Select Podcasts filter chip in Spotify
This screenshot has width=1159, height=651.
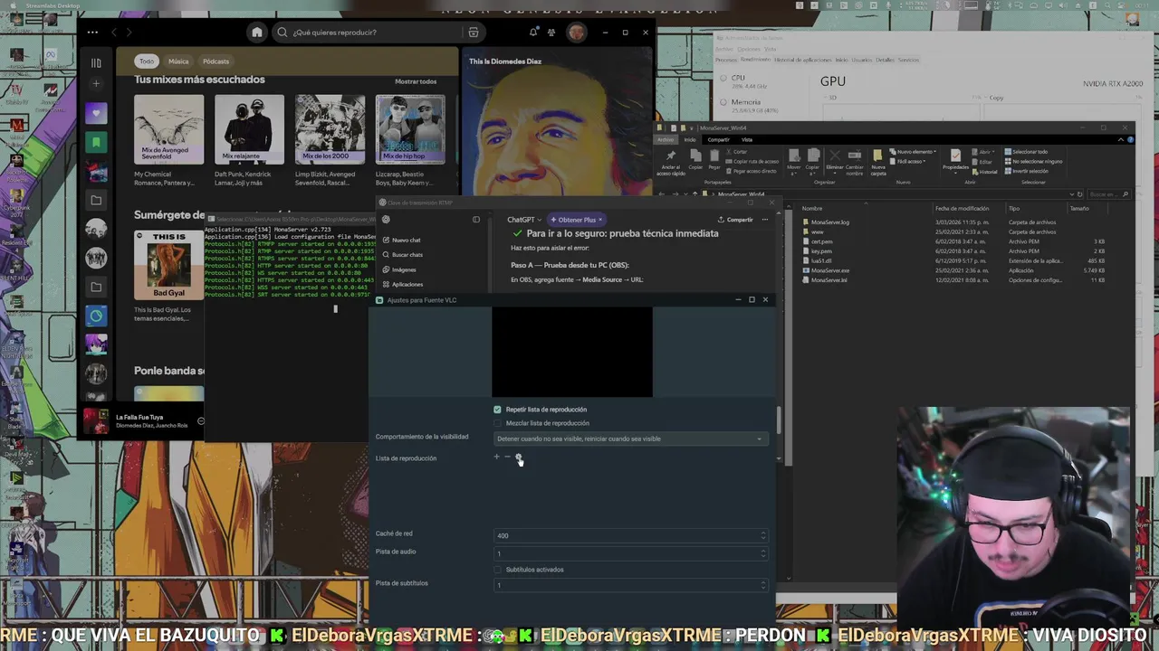coord(216,61)
